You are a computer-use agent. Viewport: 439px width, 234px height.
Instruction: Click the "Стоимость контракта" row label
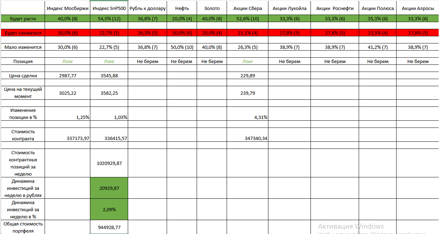pos(23,135)
